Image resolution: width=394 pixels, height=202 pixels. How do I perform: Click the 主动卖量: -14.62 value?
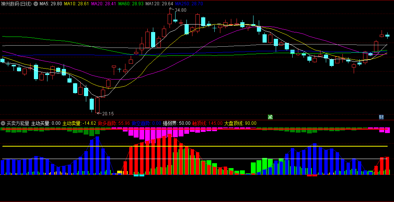pos(79,123)
